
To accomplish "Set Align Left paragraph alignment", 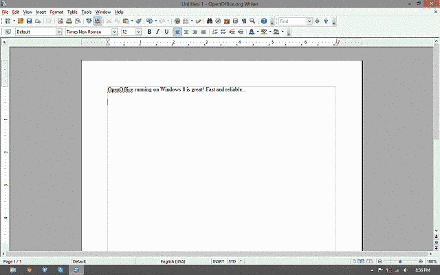I will pos(177,32).
